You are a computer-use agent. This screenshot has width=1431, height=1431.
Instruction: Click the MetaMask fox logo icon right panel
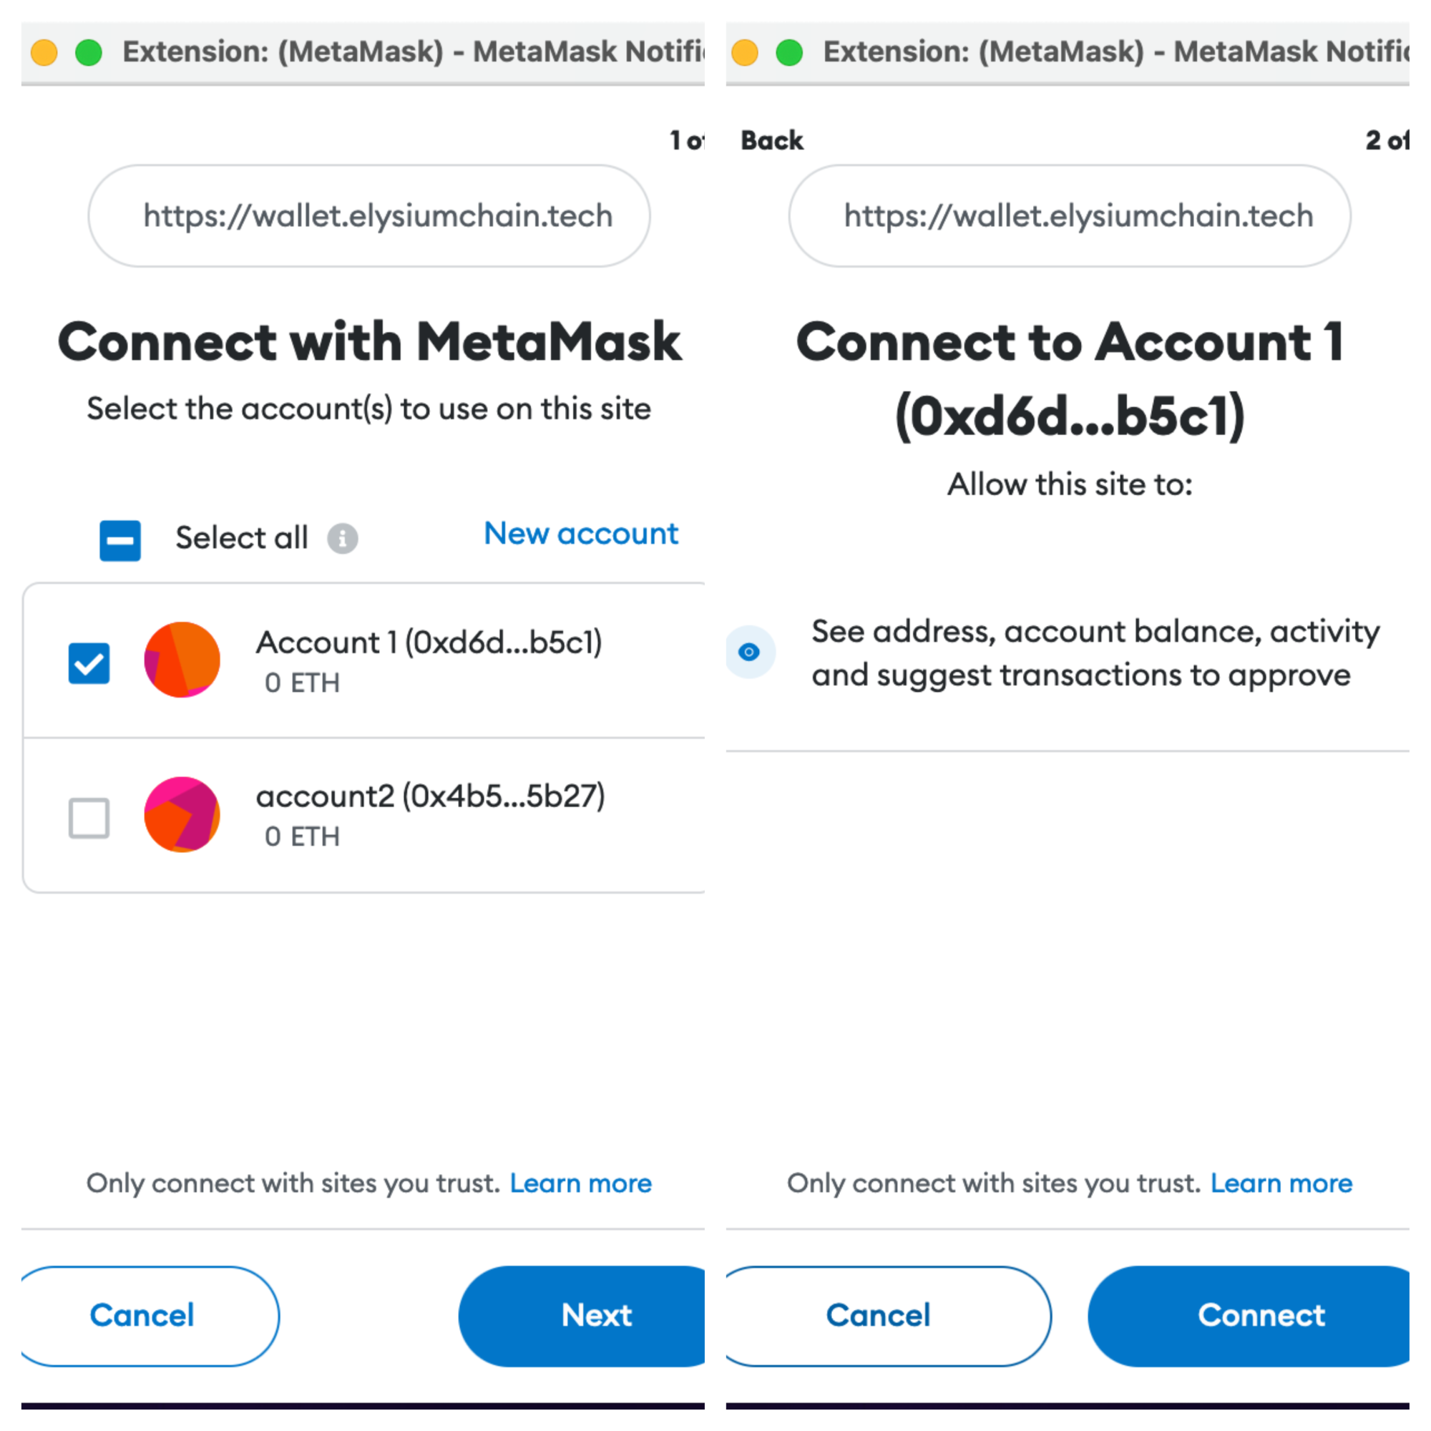[748, 651]
